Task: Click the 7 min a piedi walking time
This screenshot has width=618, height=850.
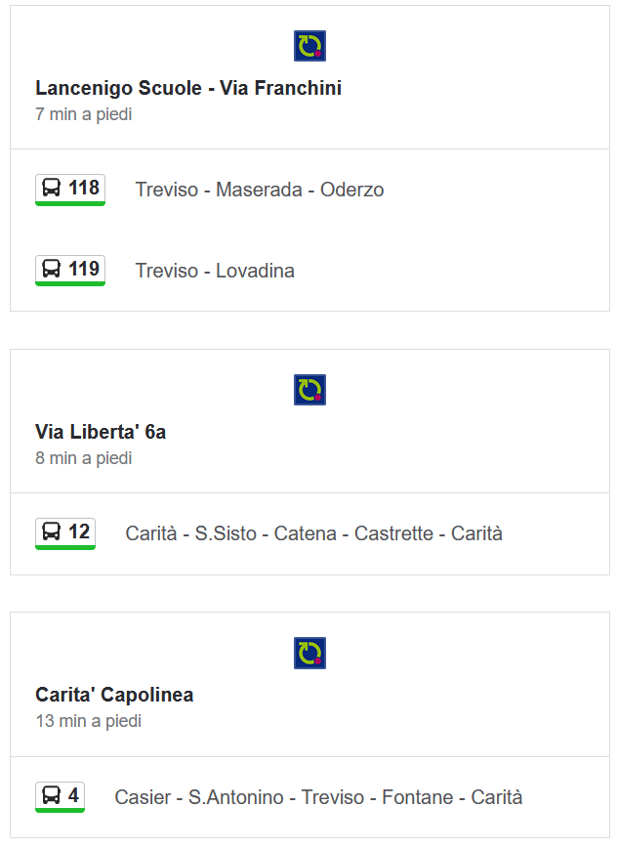Action: coord(84,114)
